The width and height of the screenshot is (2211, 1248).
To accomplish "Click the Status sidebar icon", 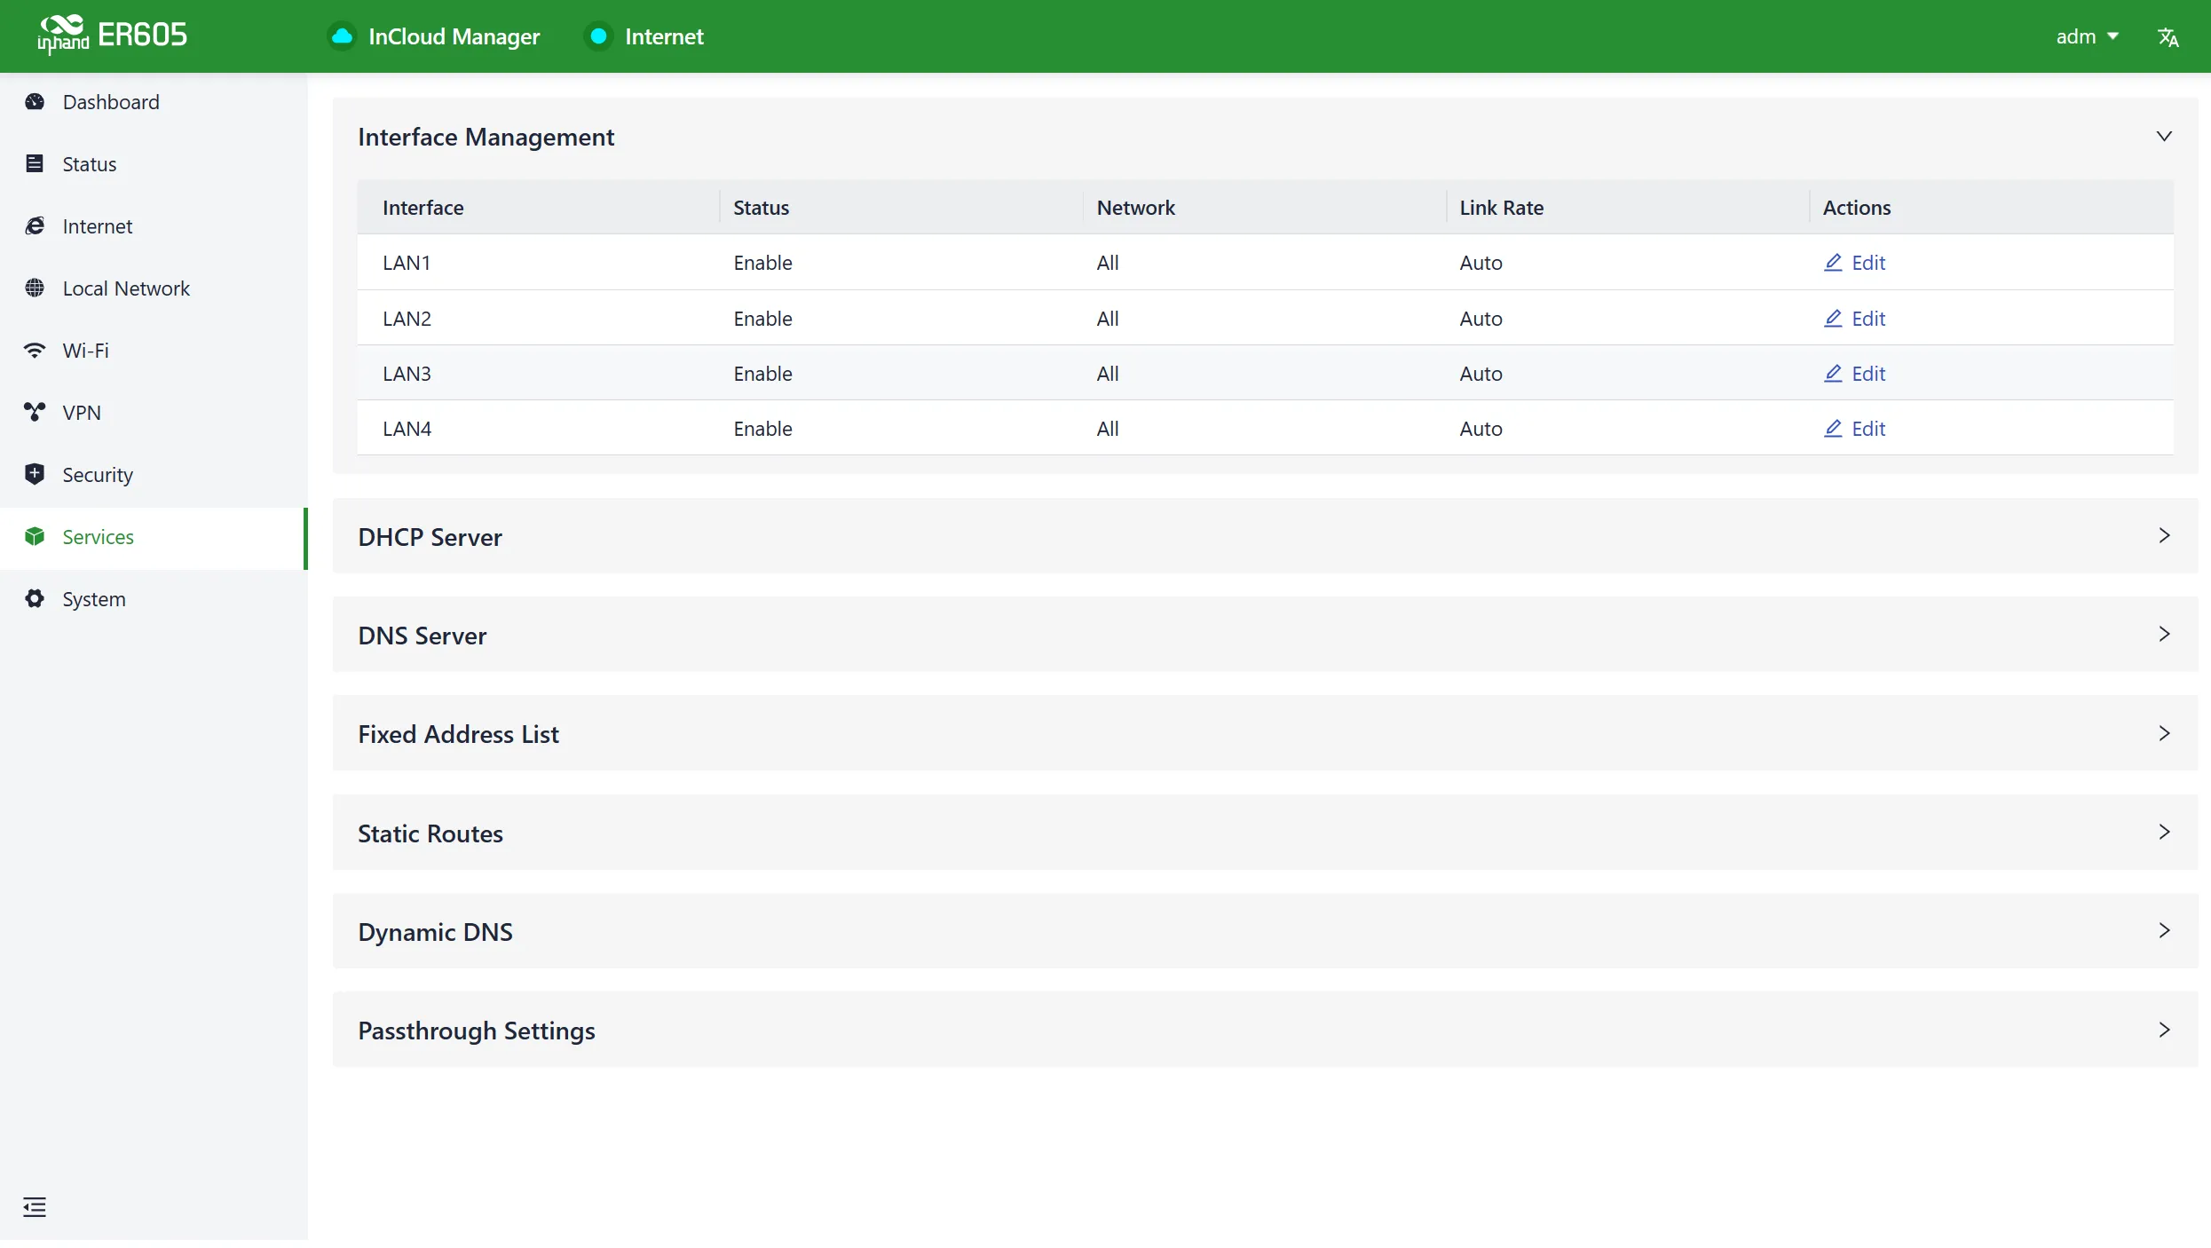I will click(35, 164).
